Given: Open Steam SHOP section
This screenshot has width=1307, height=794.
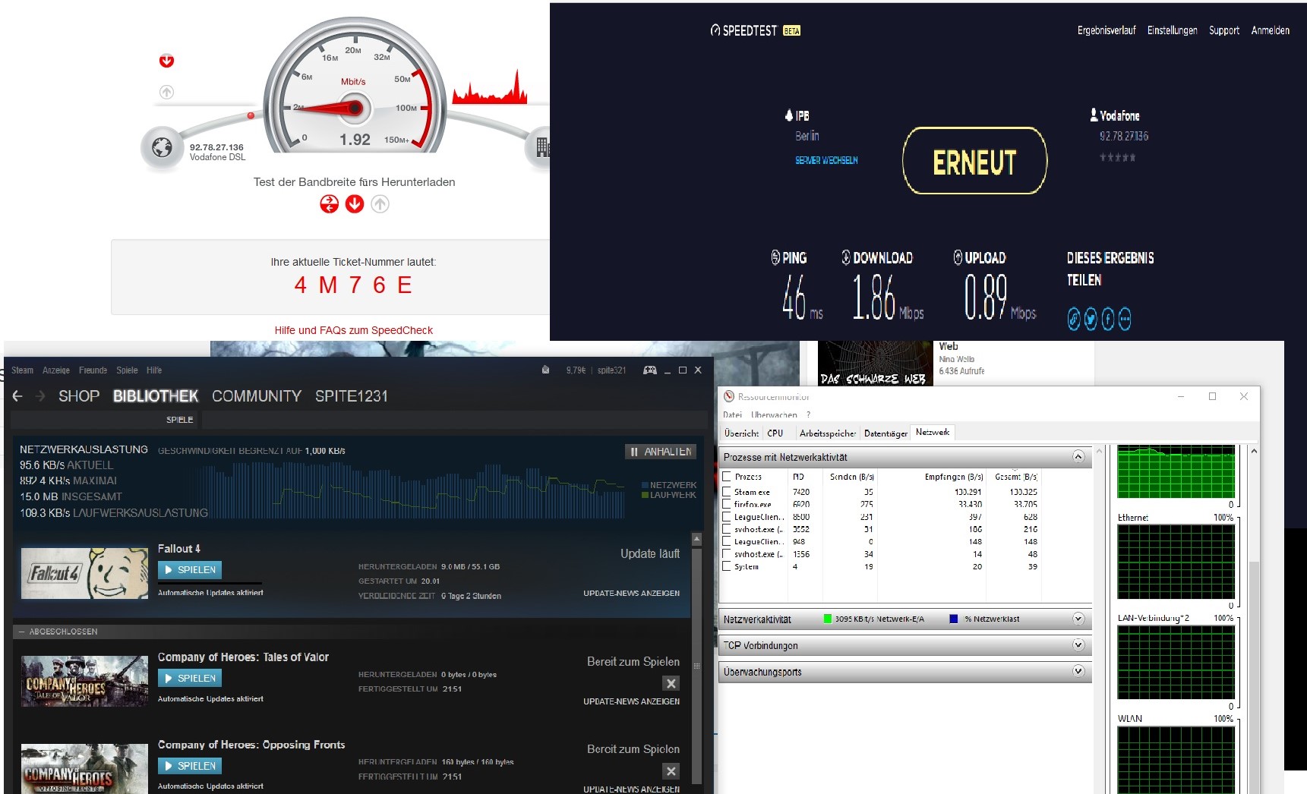Looking at the screenshot, I should [79, 395].
